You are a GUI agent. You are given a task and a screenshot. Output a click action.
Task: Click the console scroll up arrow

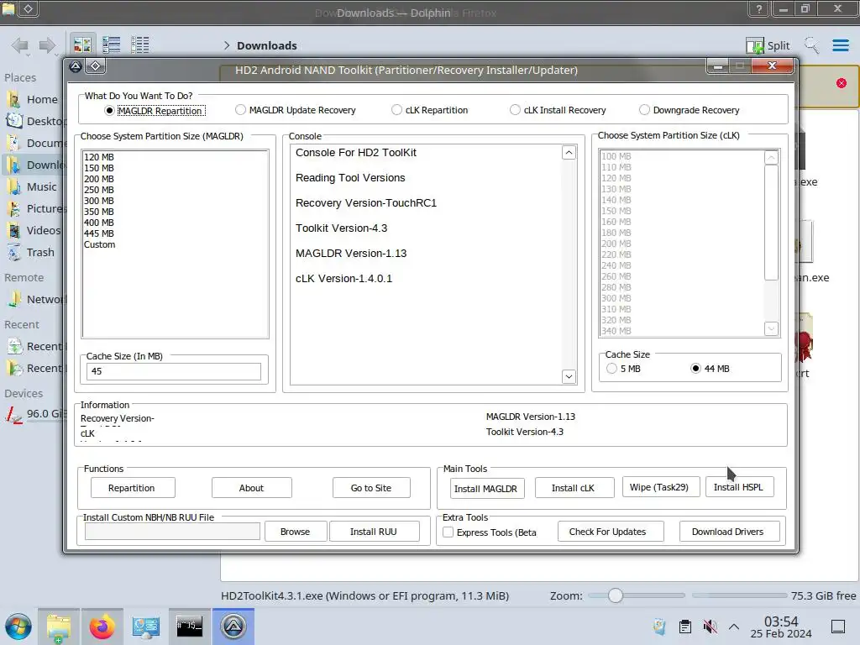(569, 153)
